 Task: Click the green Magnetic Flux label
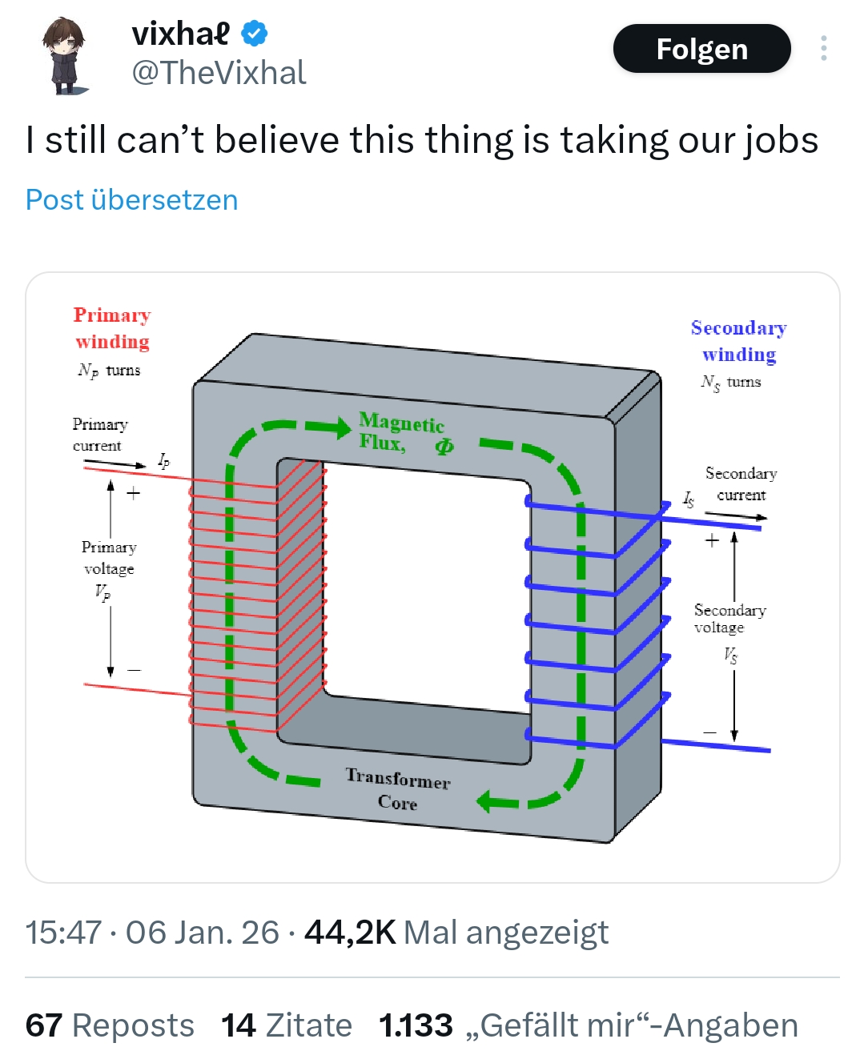(x=403, y=433)
